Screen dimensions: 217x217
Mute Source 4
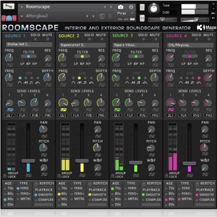pos(209,39)
